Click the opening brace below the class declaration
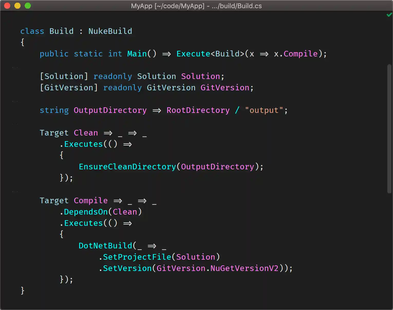This screenshot has height=310, width=393. click(x=22, y=42)
